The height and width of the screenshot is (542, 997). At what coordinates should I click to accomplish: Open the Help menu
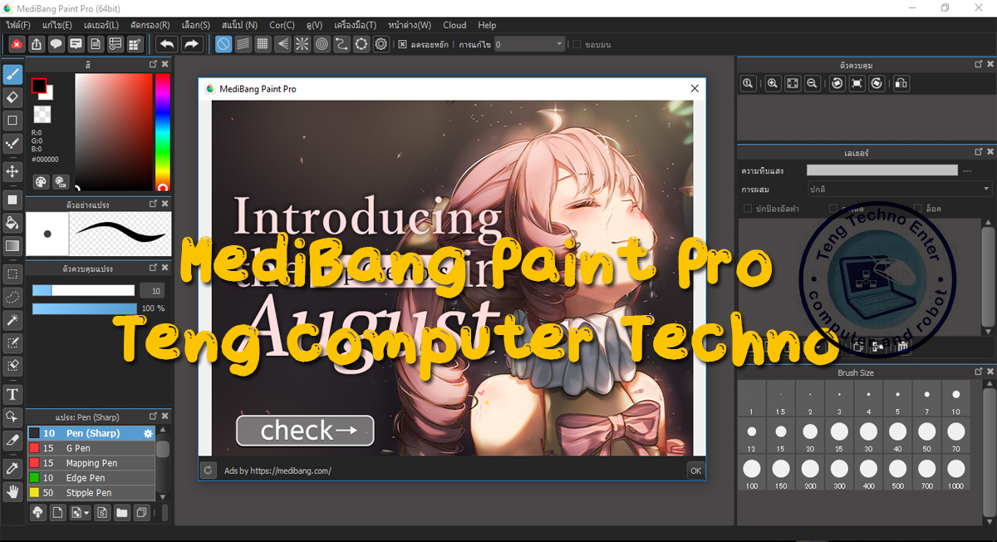(487, 25)
